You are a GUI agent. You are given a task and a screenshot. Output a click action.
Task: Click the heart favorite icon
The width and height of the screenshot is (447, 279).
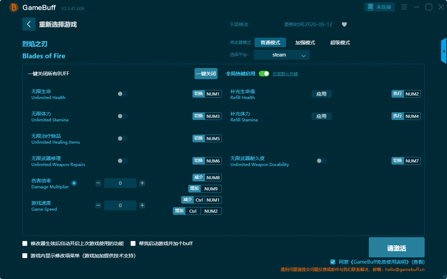(x=344, y=24)
